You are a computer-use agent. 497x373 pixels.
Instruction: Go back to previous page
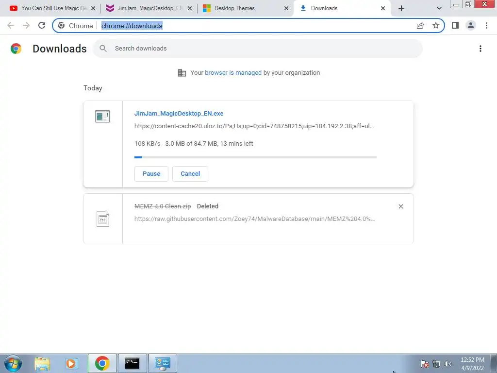pos(11,25)
